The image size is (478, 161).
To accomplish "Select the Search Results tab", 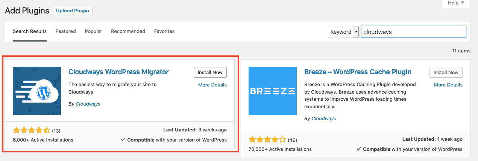I will [30, 31].
